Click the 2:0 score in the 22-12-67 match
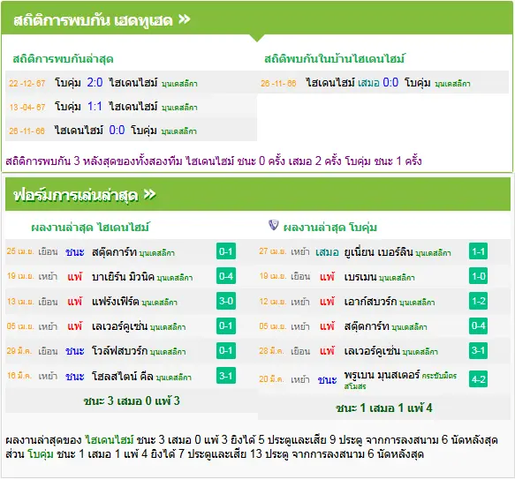The width and height of the screenshot is (515, 479). click(95, 82)
